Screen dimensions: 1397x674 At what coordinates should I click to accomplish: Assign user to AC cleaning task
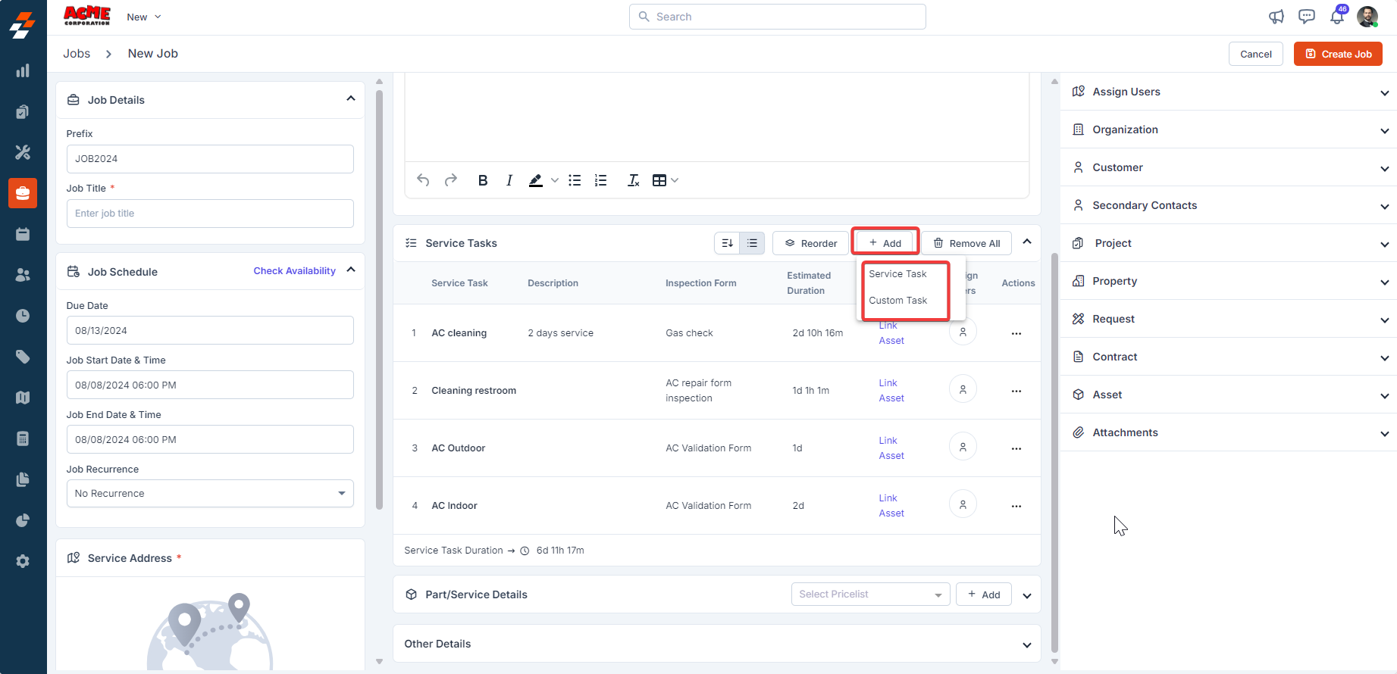[x=963, y=332]
